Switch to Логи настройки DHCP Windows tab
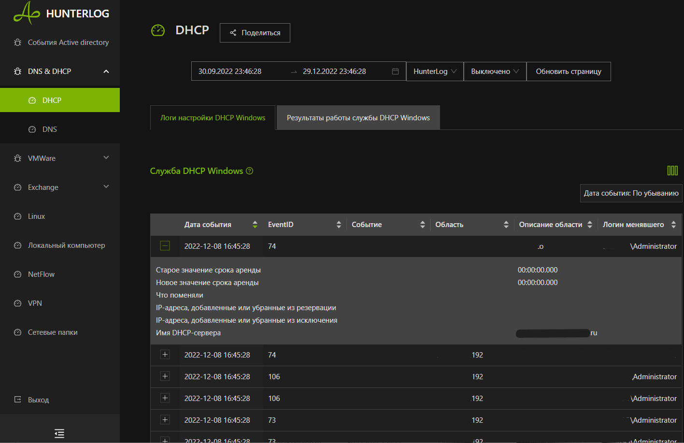This screenshot has height=443, width=684. coord(213,118)
